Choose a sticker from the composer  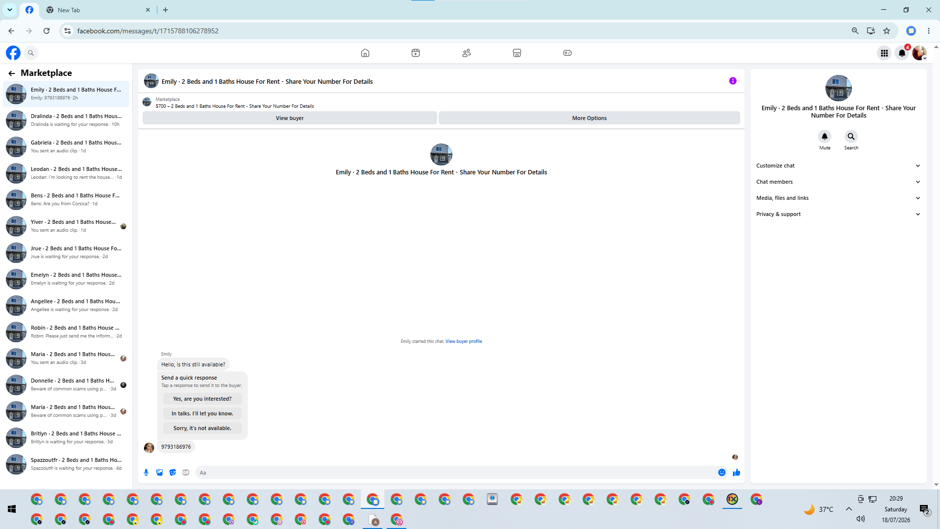(173, 473)
